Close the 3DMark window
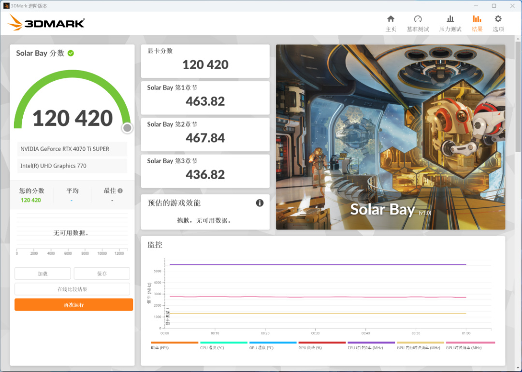522x372 pixels. tap(512, 6)
